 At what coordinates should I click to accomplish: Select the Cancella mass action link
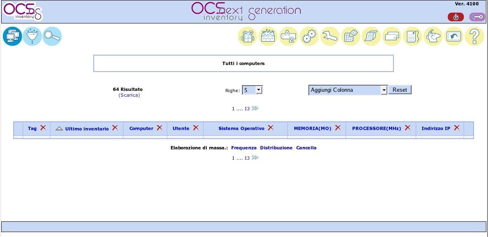pyautogui.click(x=306, y=147)
